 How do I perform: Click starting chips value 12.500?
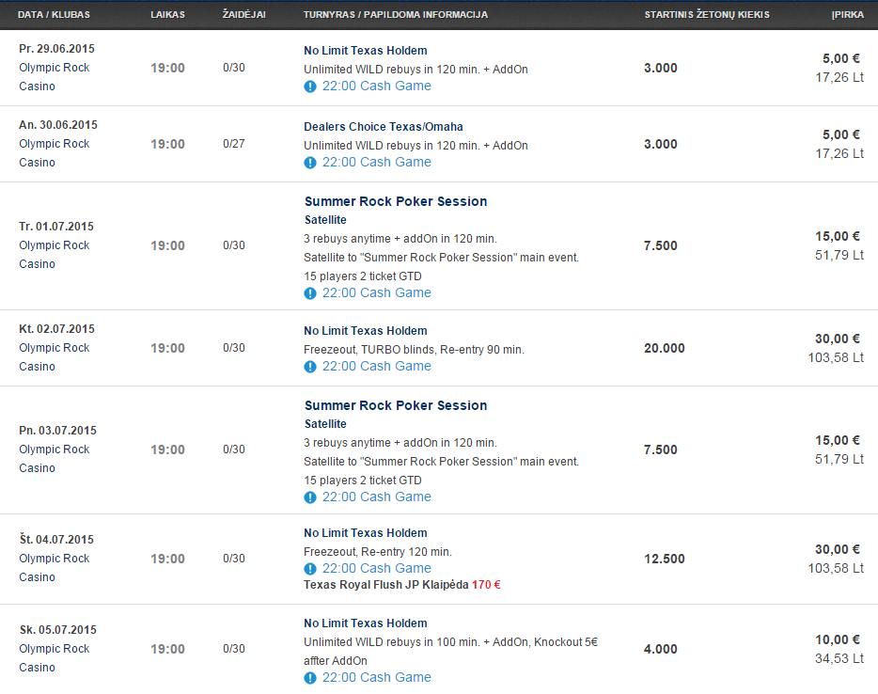pyautogui.click(x=664, y=559)
